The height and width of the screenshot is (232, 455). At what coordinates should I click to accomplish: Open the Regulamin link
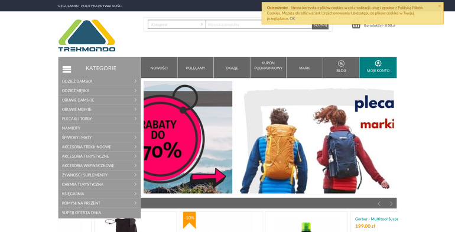68,6
